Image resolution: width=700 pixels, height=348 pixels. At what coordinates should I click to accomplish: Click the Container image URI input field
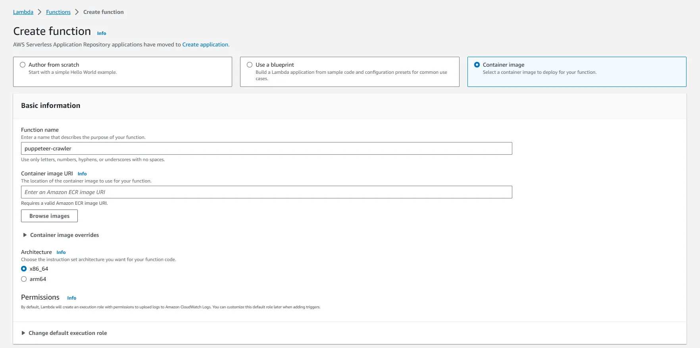click(266, 192)
